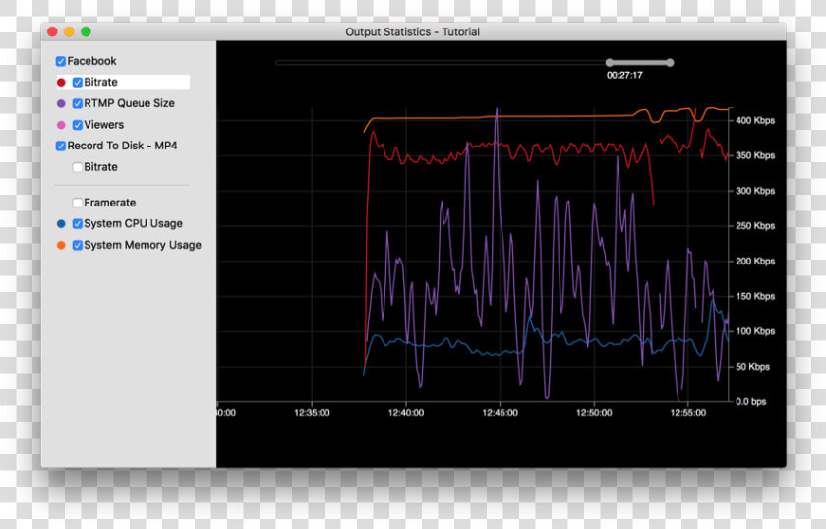Click the 12:35:00 time axis label
This screenshot has width=826, height=529.
coord(312,413)
